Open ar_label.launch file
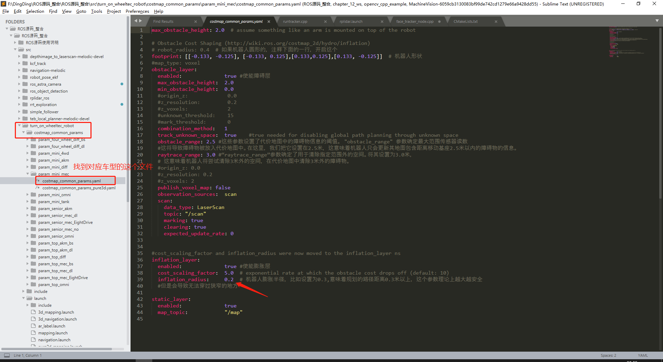The image size is (663, 362). 51,326
